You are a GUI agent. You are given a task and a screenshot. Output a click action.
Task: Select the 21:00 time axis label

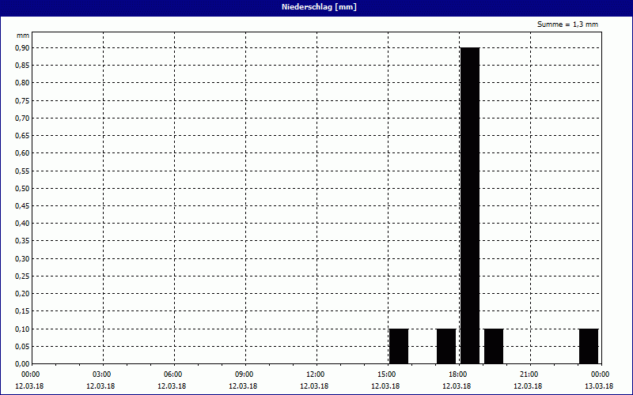coord(529,374)
